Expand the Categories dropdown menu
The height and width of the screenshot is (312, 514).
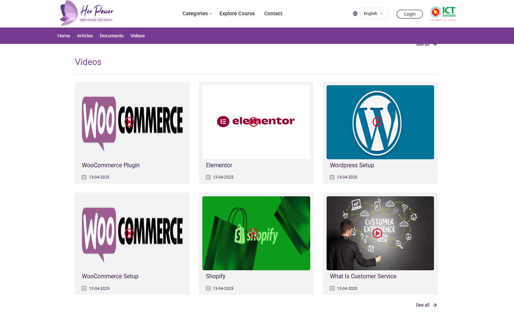point(197,13)
